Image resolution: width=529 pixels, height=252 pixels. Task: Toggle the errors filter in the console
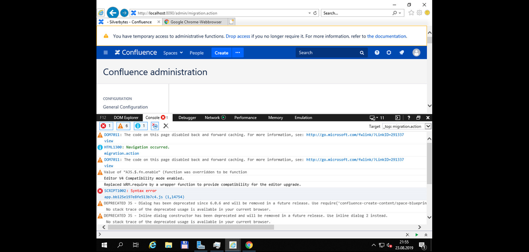click(x=106, y=126)
